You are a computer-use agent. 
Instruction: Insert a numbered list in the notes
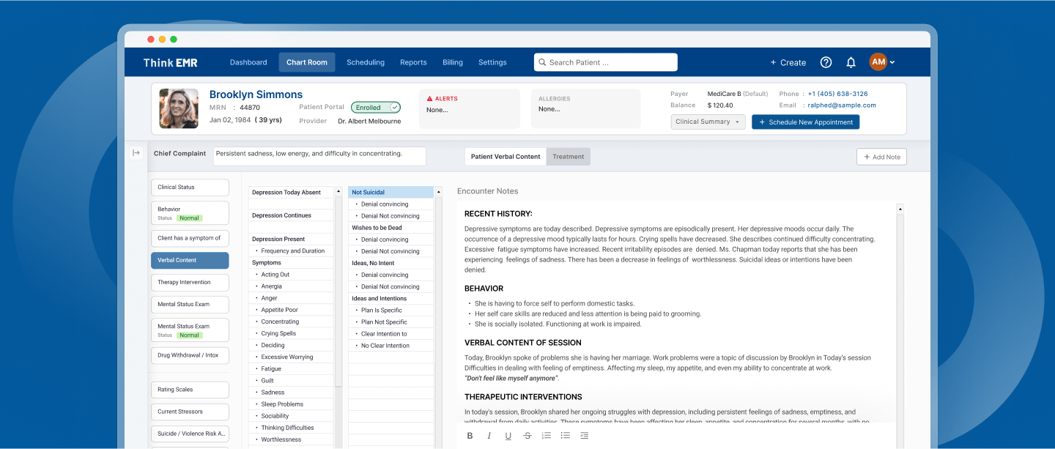coord(546,436)
